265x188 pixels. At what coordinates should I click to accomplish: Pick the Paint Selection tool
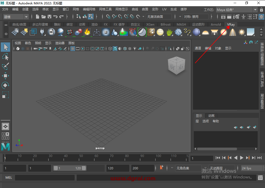[x=5, y=66]
